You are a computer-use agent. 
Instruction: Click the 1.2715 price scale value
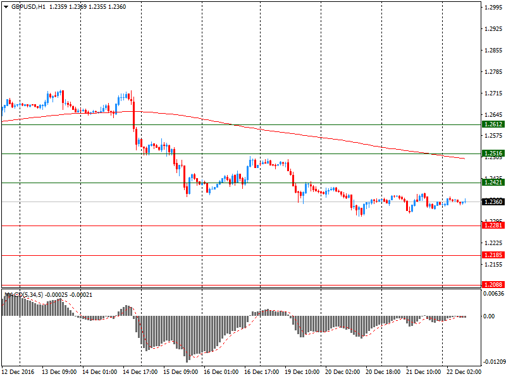tap(494, 93)
